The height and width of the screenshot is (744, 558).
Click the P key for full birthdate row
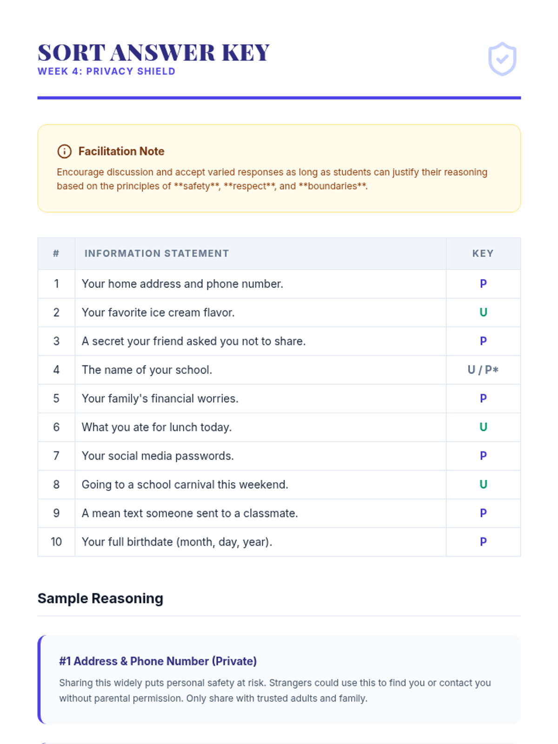pos(483,542)
